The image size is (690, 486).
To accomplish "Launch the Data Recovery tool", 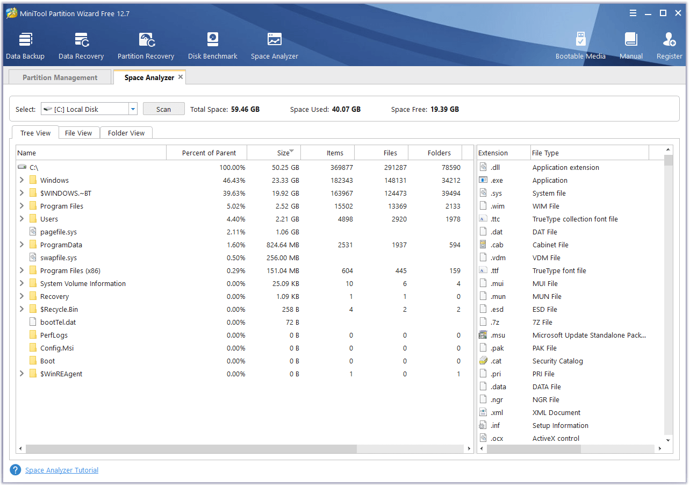I will point(81,46).
